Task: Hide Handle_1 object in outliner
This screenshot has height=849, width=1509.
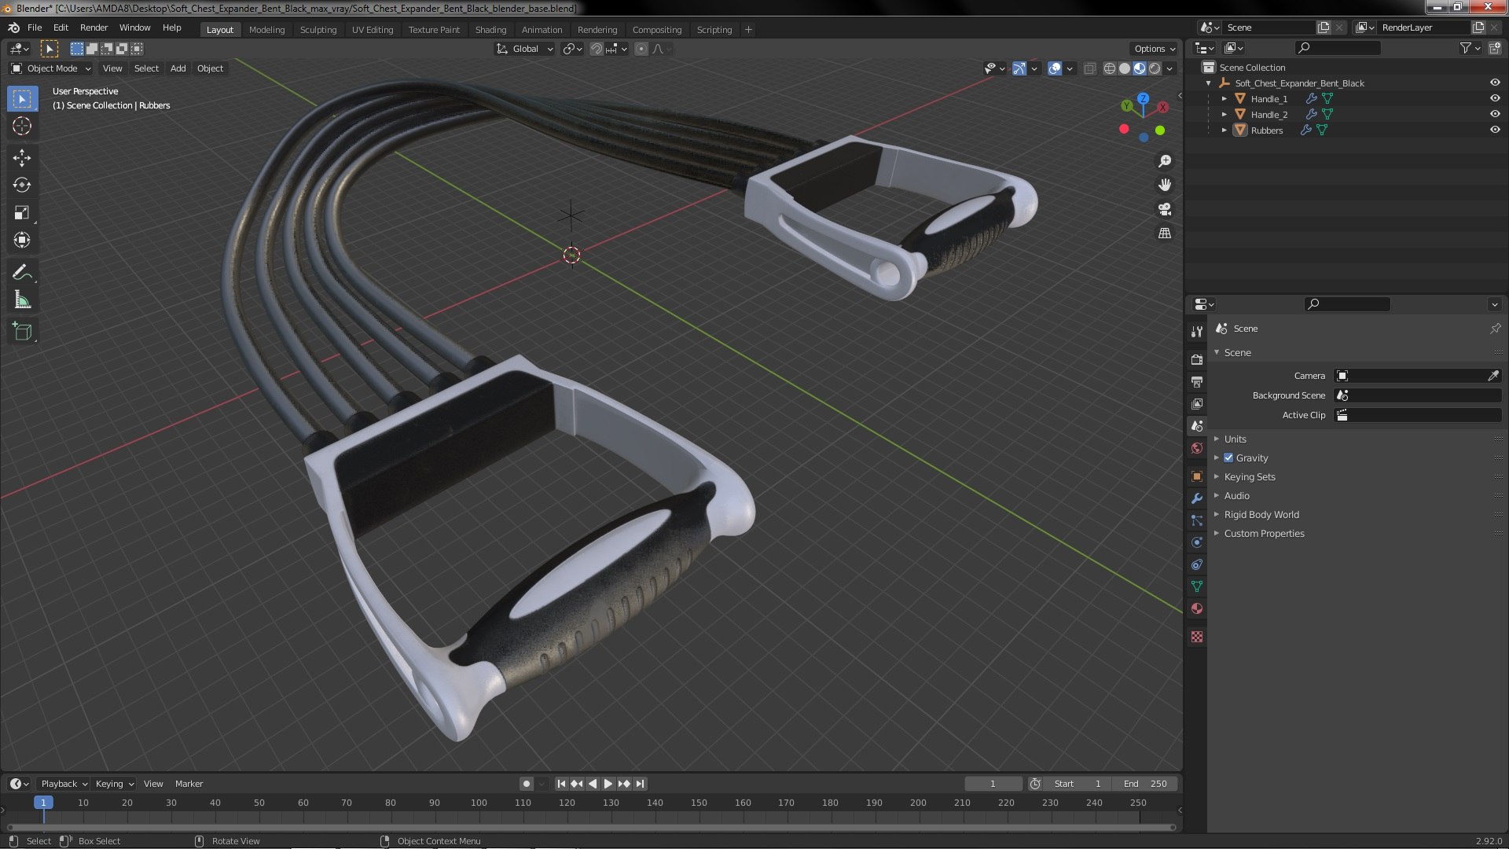Action: [1495, 98]
